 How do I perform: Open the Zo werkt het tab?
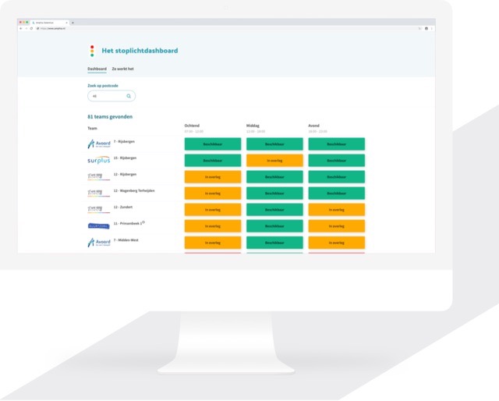123,69
